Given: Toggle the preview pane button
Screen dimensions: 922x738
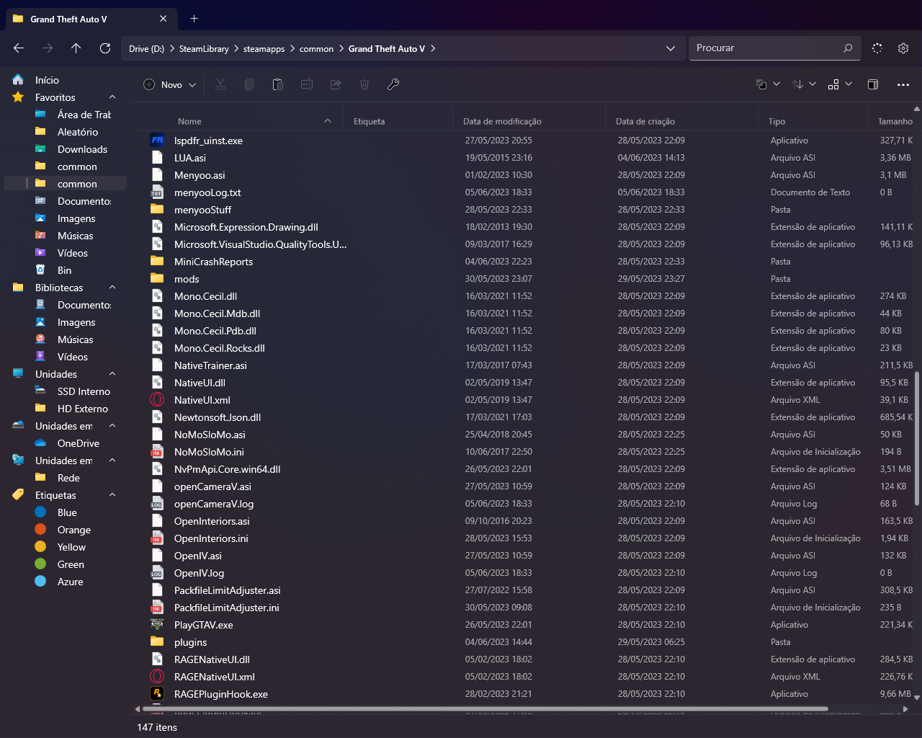Looking at the screenshot, I should (x=873, y=84).
